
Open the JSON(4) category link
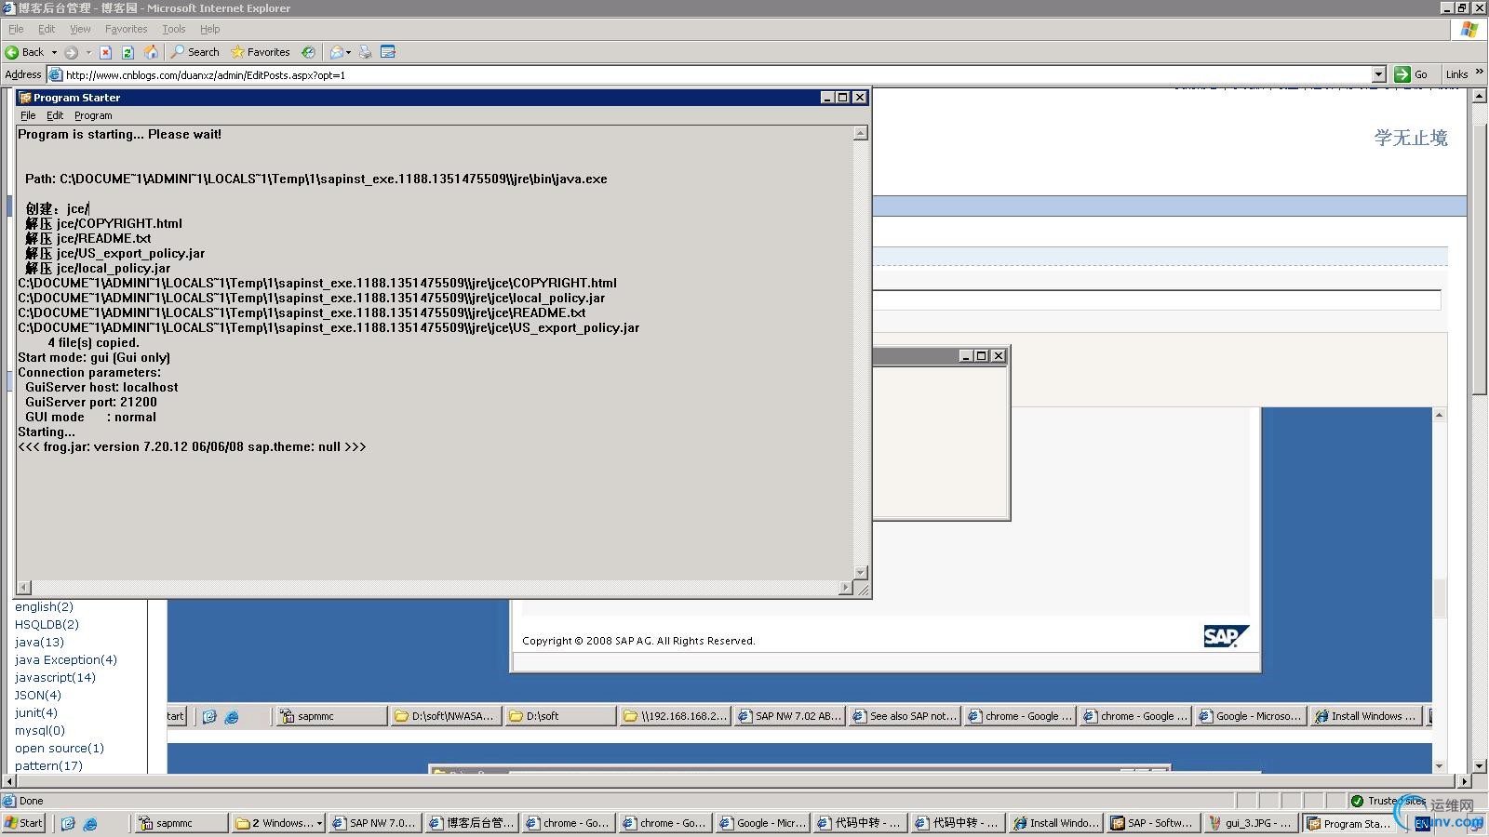tap(37, 695)
